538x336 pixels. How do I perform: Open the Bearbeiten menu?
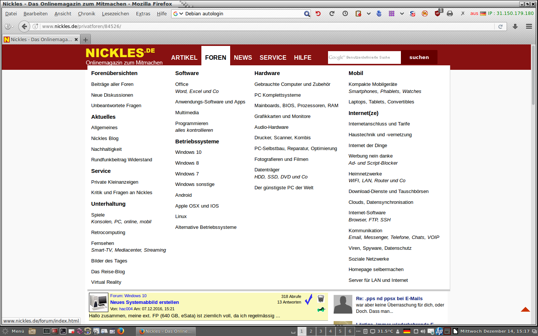[x=35, y=14]
